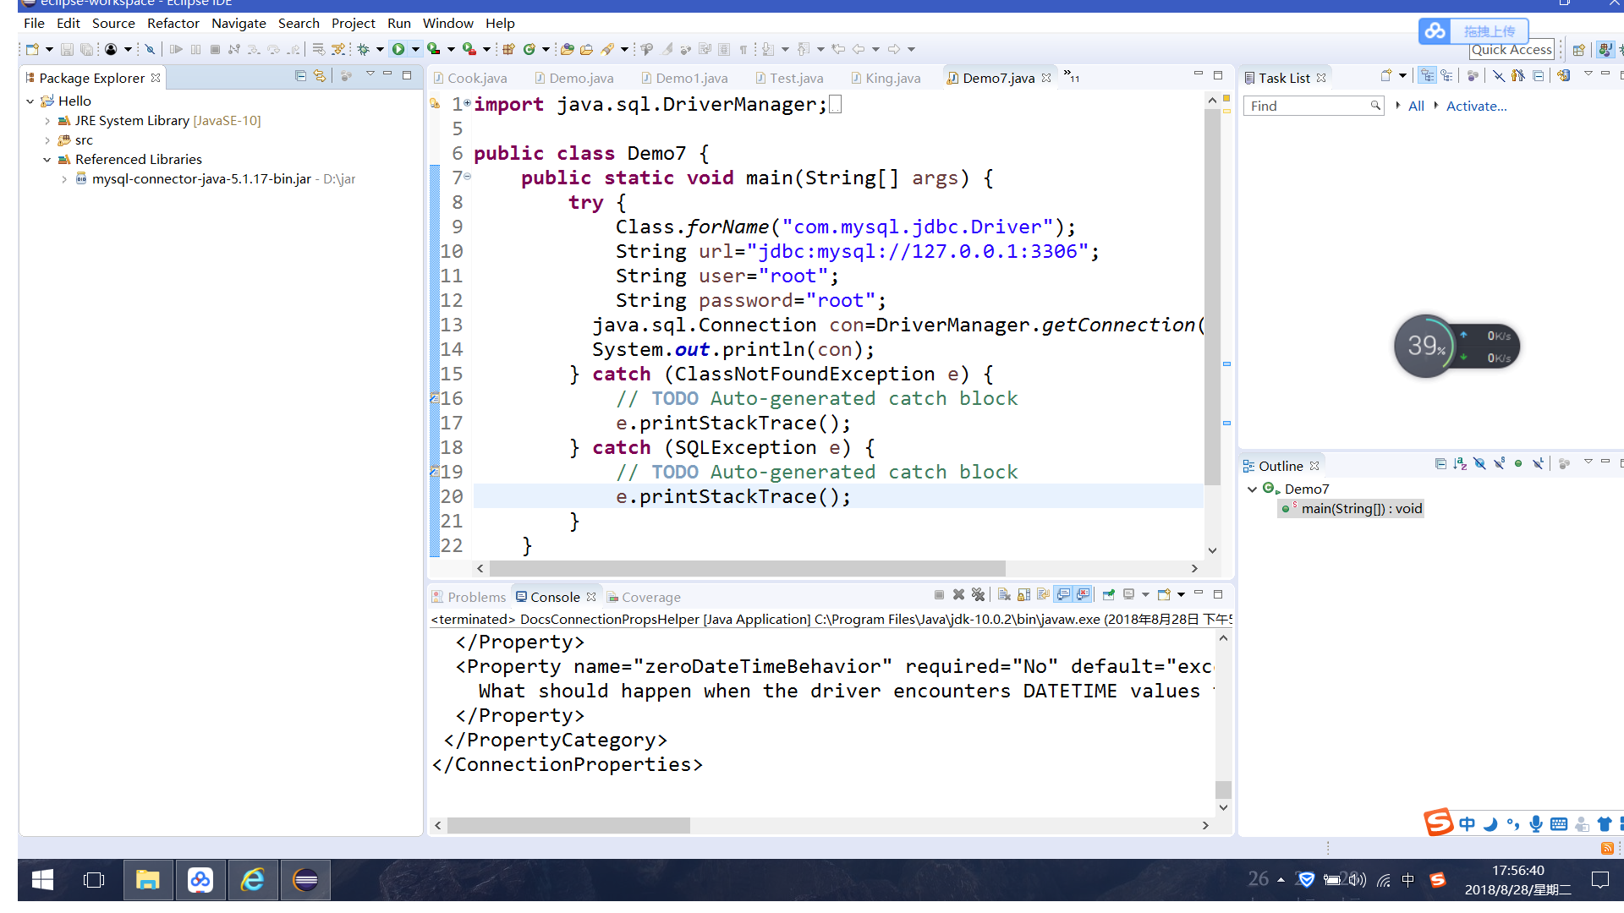1624x913 pixels.
Task: Switch to the King.java editor tab
Action: pyautogui.click(x=886, y=78)
